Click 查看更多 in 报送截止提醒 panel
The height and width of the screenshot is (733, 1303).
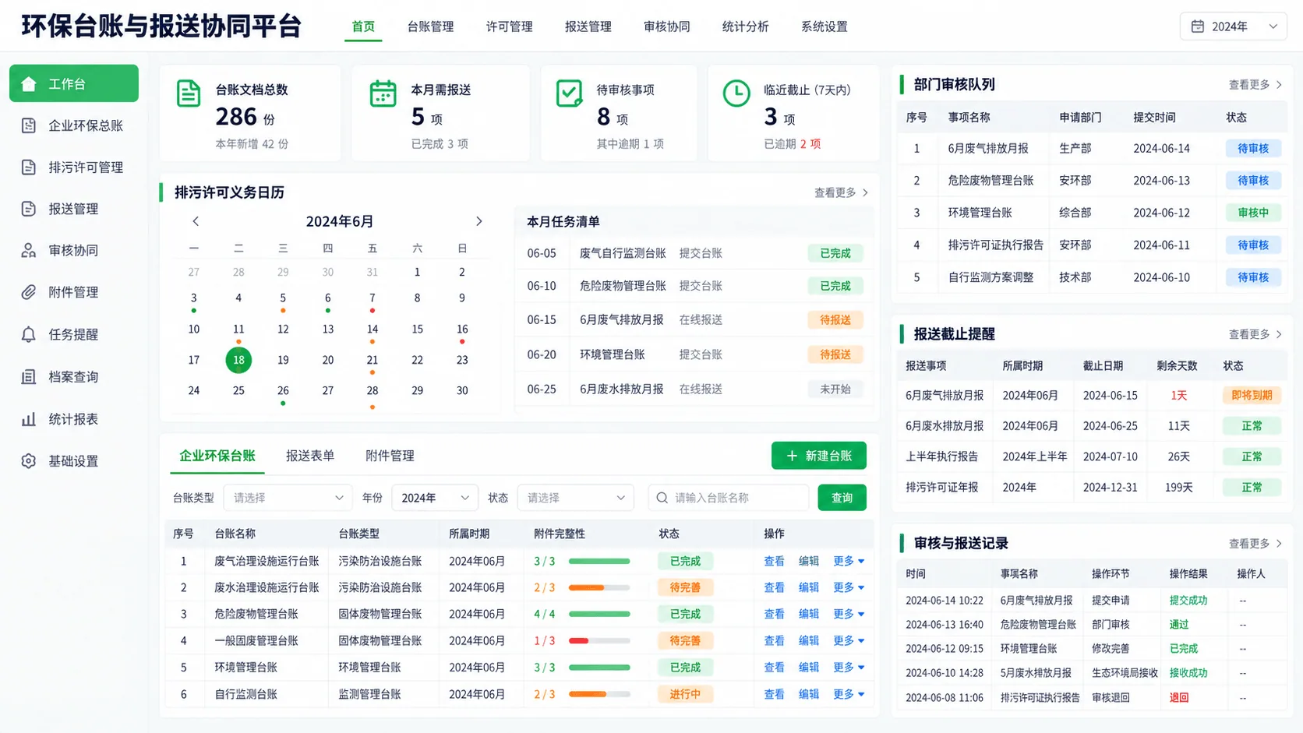click(x=1255, y=334)
